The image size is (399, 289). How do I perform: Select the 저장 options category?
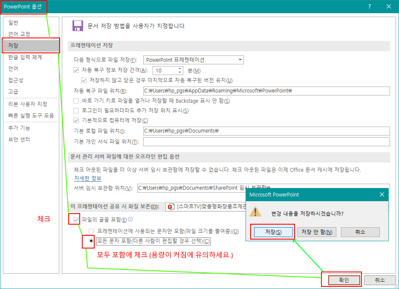(31, 46)
